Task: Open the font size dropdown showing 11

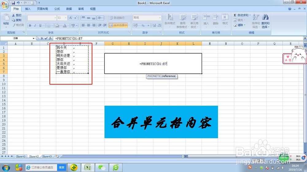Action: (x=66, y=18)
